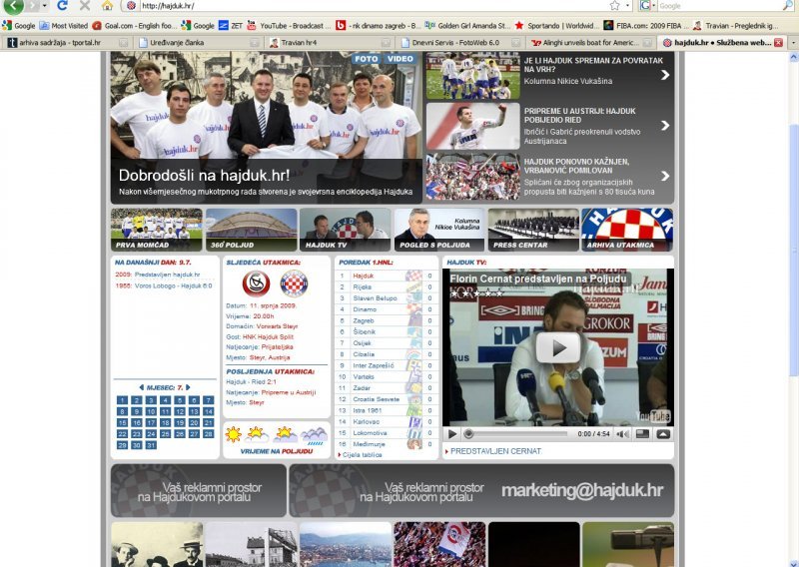
Task: Click the VIDEO label on the banner
Action: point(400,59)
